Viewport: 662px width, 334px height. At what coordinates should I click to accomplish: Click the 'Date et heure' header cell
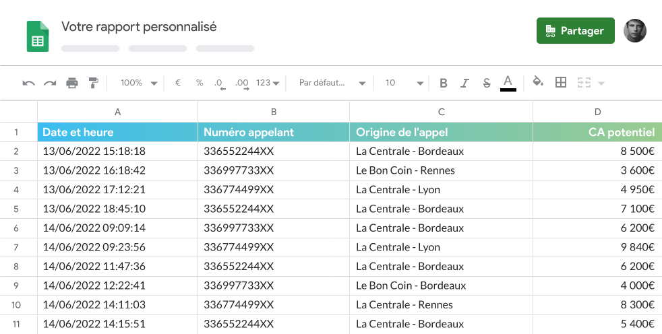click(117, 132)
